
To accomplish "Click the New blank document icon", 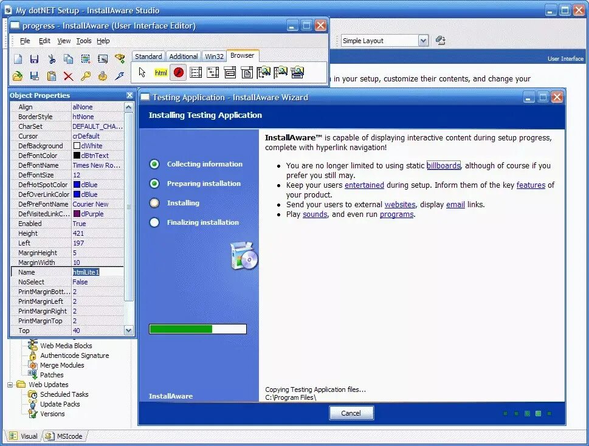I will (18, 59).
